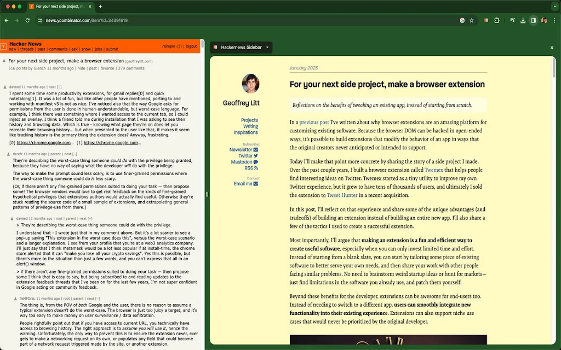Collapse daveed's top comment thread

(x=59, y=87)
